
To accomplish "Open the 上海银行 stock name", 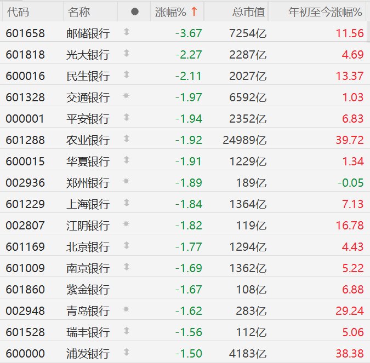I will click(88, 204).
